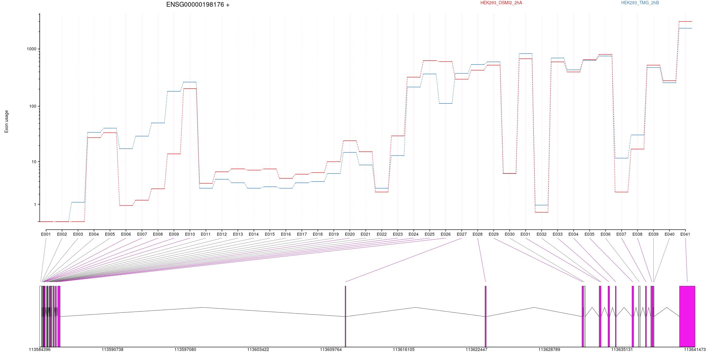Select the HEK293_TMG_2hB legend label
This screenshot has width=728, height=364.
640,3
